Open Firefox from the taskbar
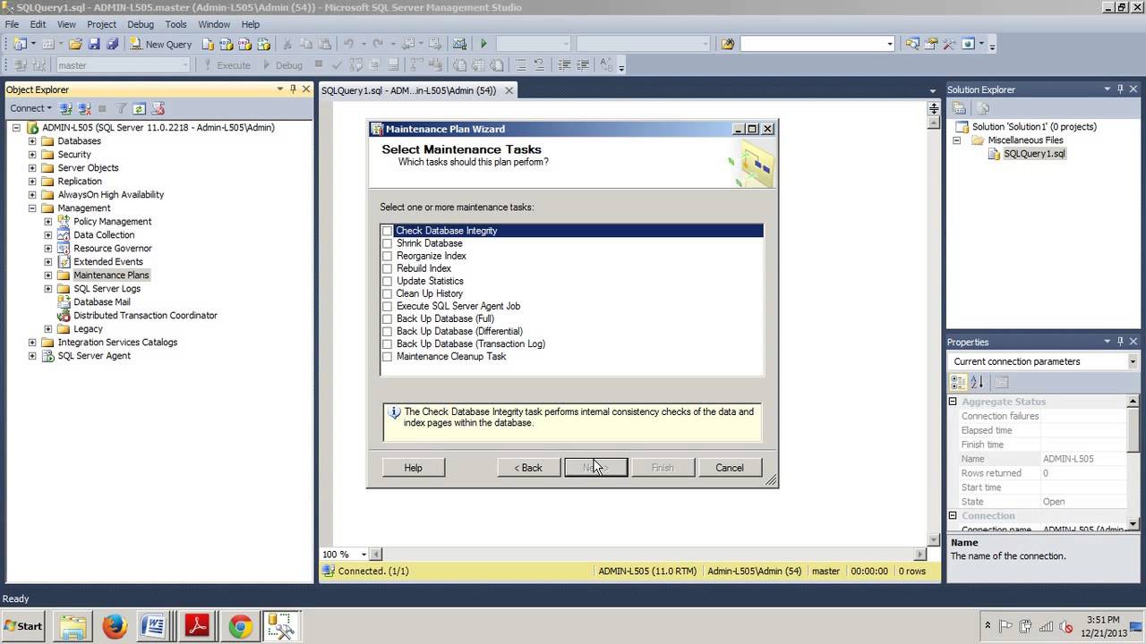This screenshot has height=644, width=1146. [x=115, y=627]
